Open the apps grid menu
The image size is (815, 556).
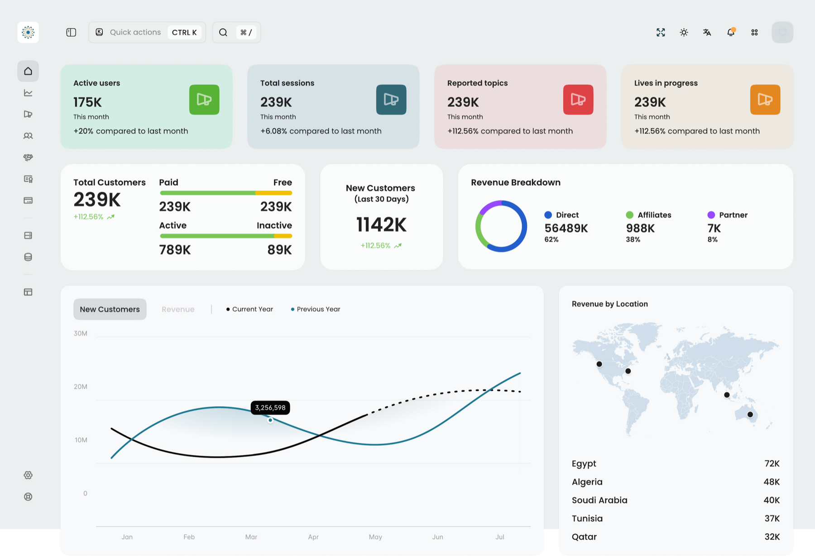click(x=754, y=32)
